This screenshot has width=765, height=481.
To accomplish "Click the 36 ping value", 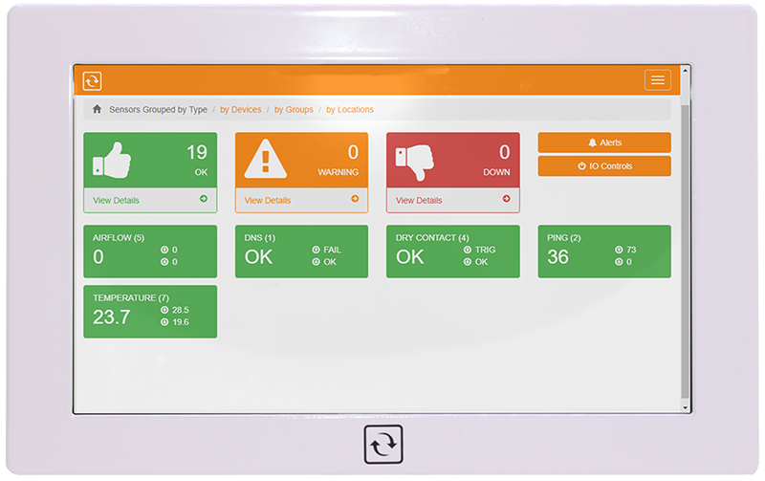I will [557, 257].
